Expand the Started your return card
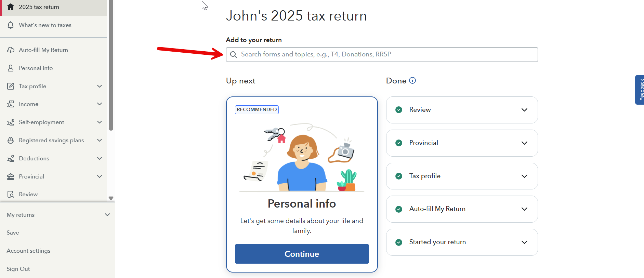Viewport: 644px width, 278px height. click(524, 242)
